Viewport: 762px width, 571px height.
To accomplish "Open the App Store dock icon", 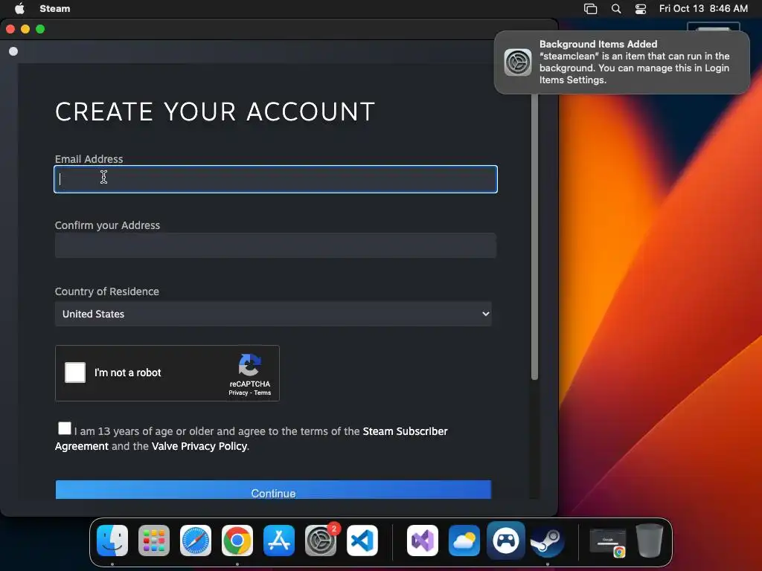I will pos(279,541).
